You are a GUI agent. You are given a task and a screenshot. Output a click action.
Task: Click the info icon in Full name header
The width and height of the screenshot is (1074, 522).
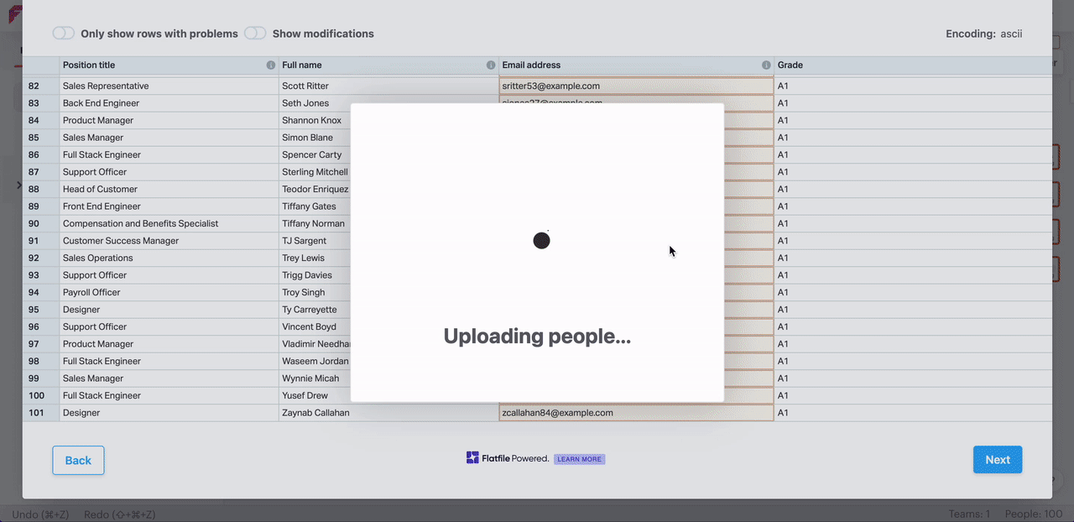[x=491, y=65]
